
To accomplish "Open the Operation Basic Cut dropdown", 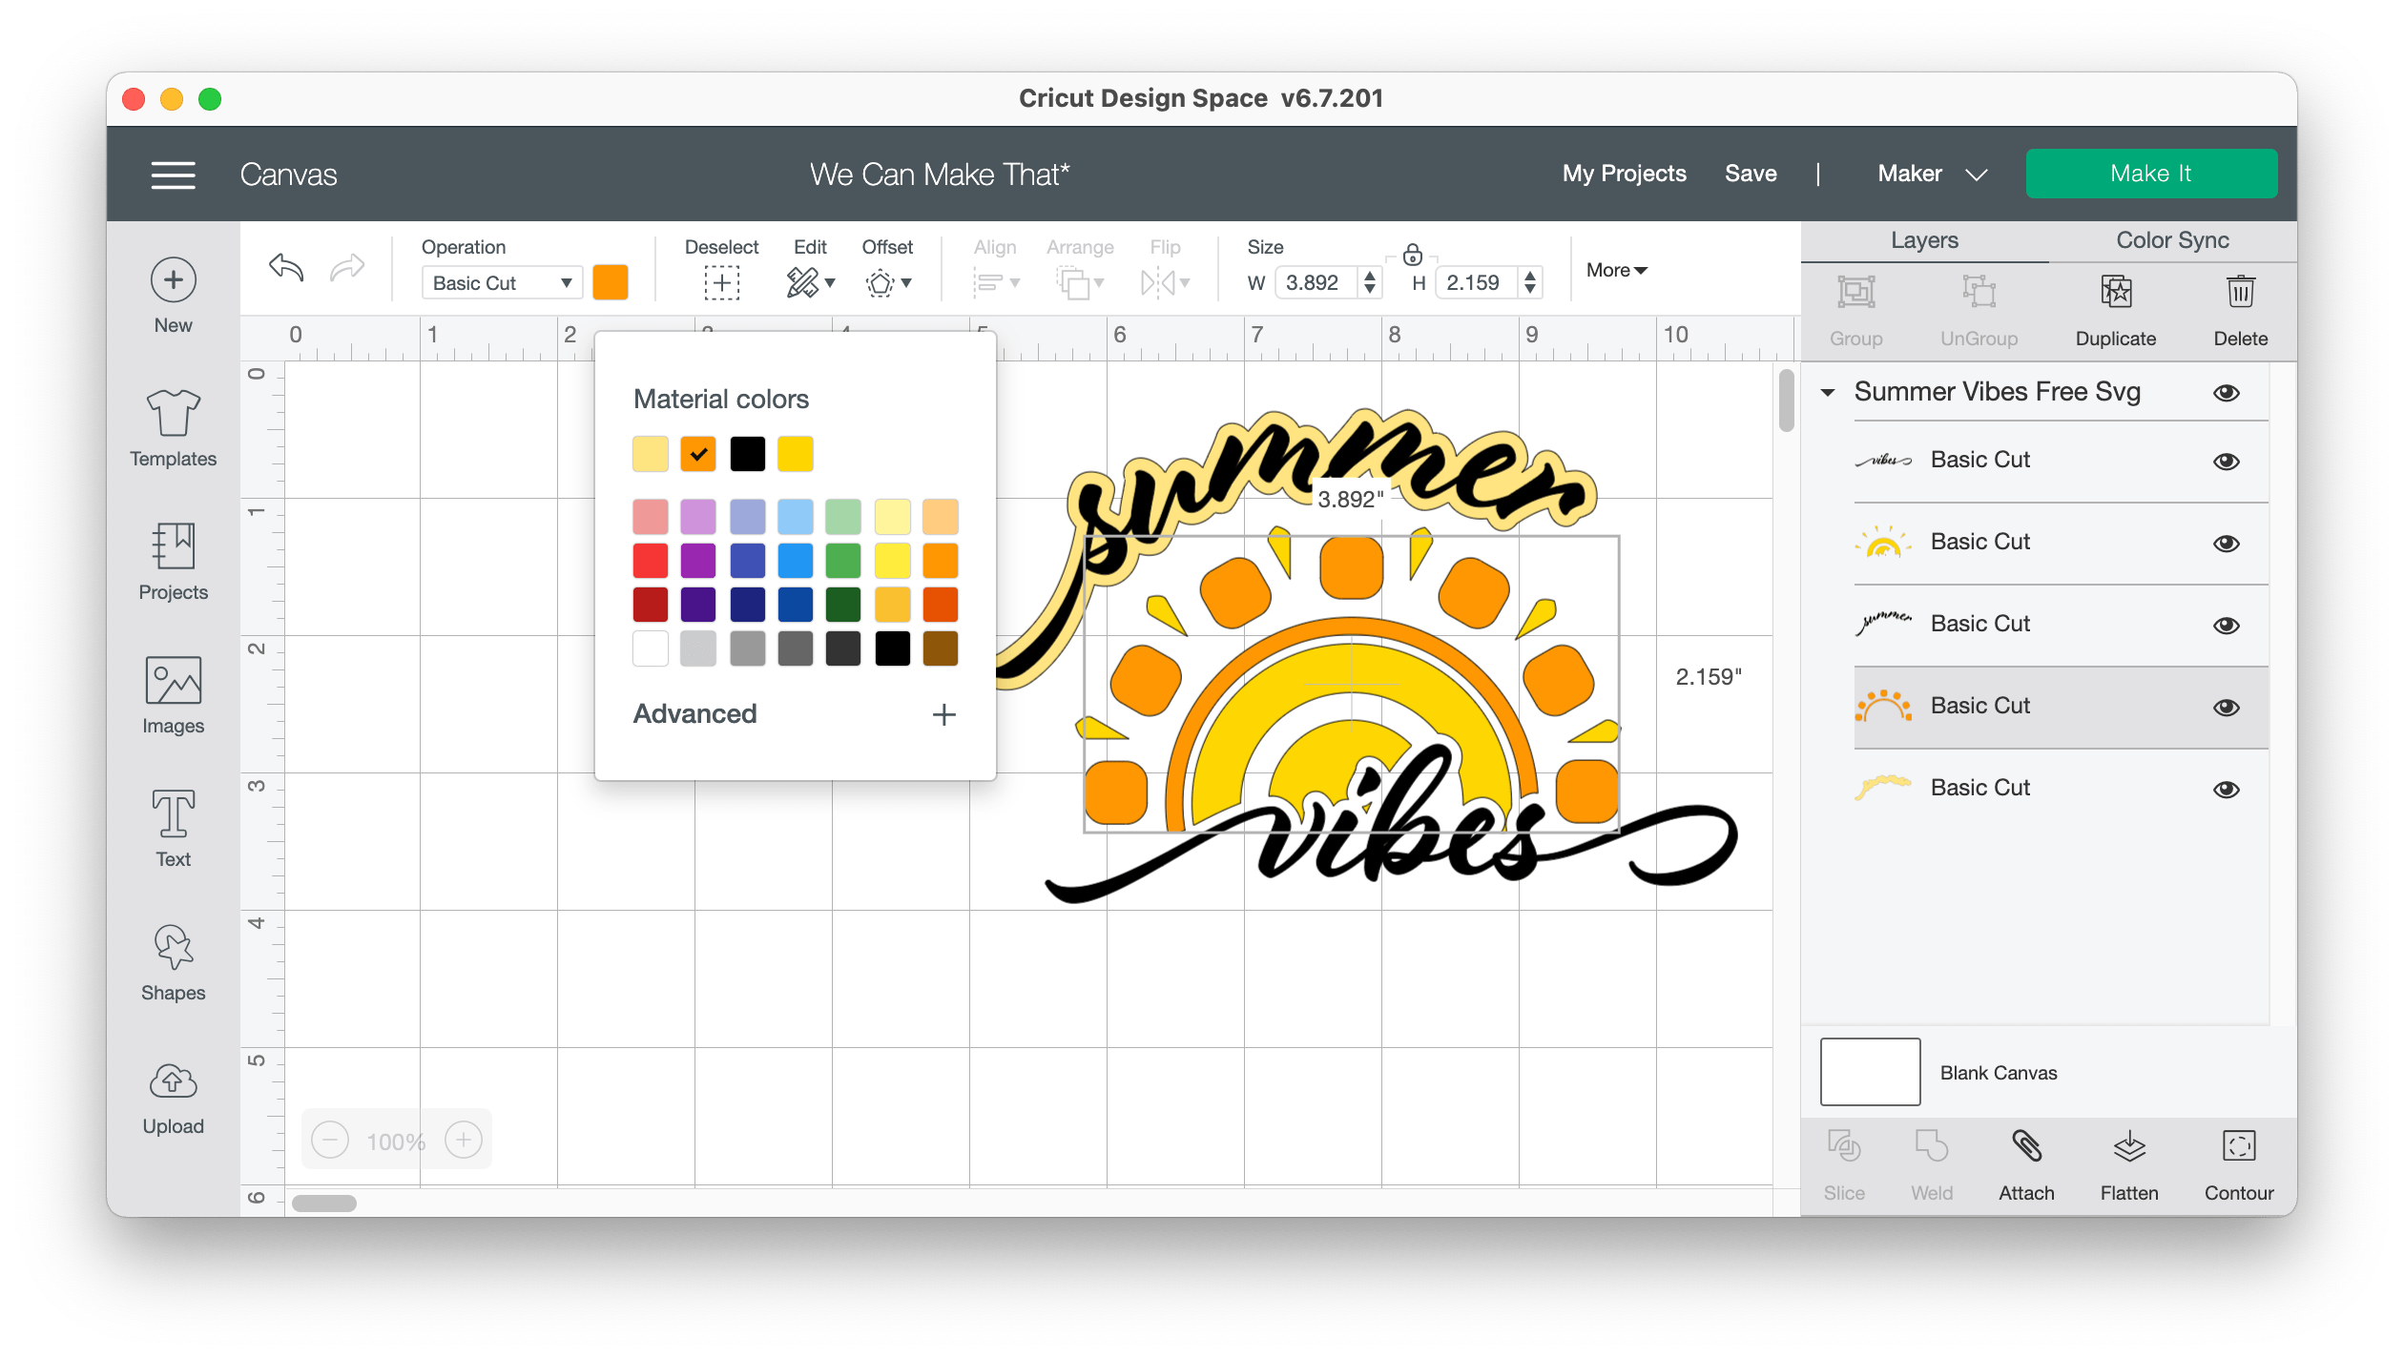I will (502, 282).
